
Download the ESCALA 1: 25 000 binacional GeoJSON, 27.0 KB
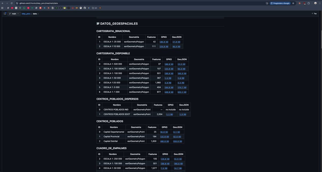[176, 42]
